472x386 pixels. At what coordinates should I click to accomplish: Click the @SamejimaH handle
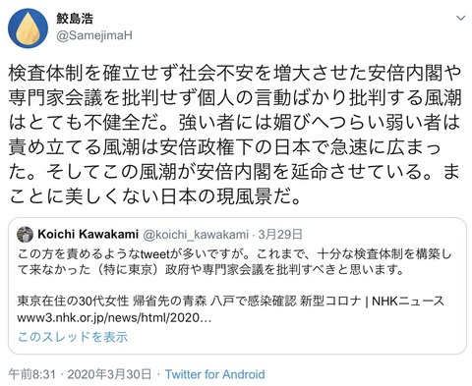point(94,35)
